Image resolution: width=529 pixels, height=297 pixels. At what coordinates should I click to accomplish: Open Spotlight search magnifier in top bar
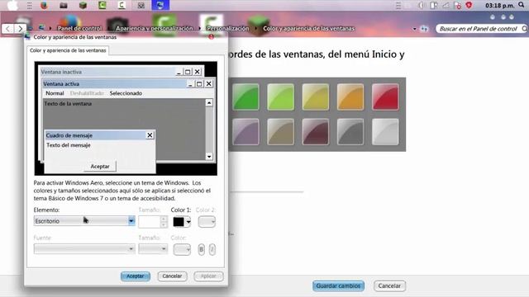coord(522,5)
